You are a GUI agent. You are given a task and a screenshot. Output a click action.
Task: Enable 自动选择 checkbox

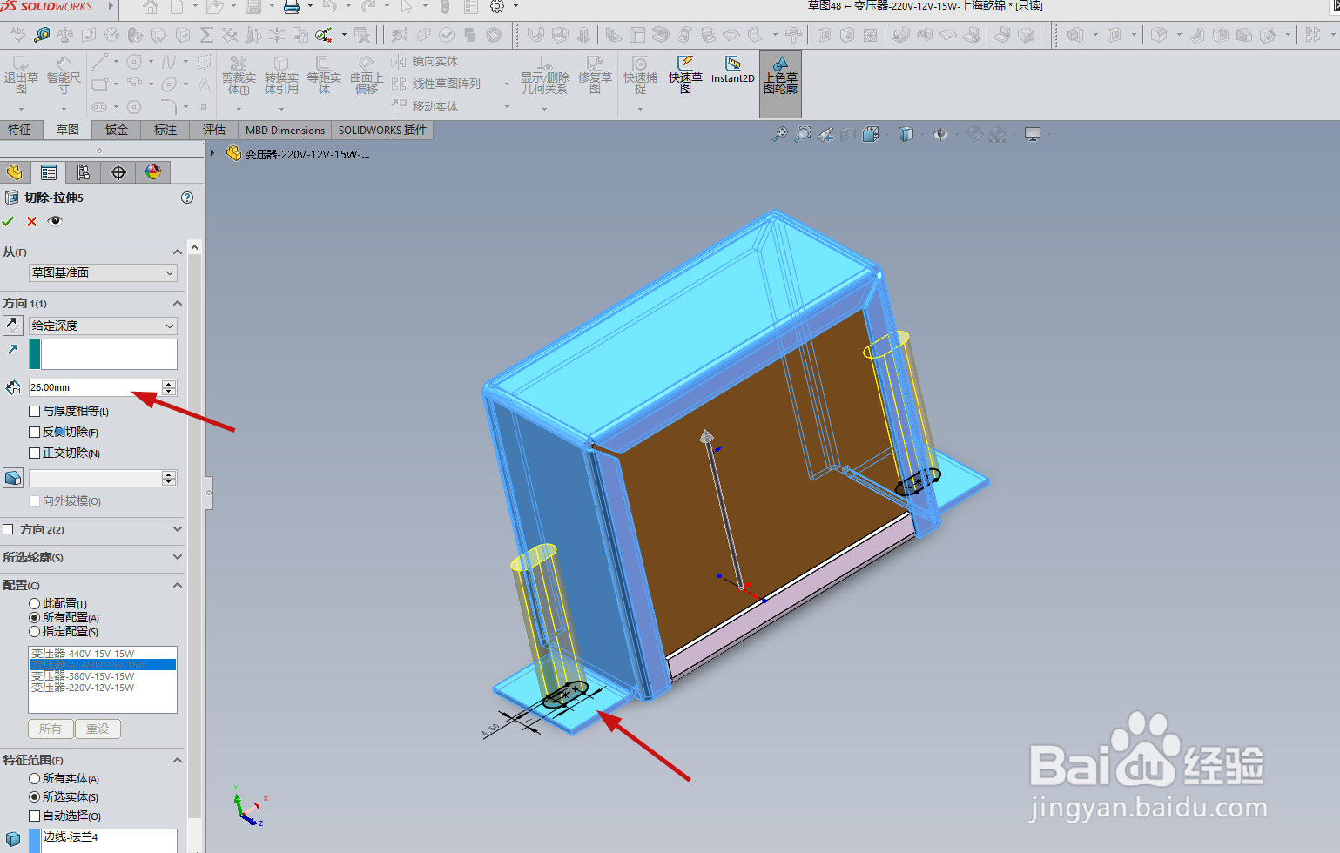[x=35, y=816]
